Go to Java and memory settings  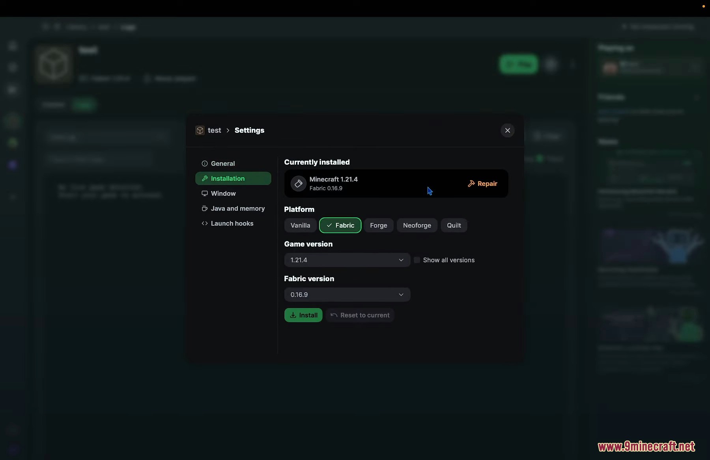(233, 208)
